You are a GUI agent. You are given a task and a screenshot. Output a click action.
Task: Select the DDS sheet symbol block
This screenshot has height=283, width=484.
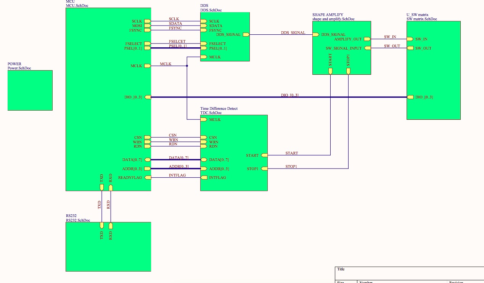[225, 37]
